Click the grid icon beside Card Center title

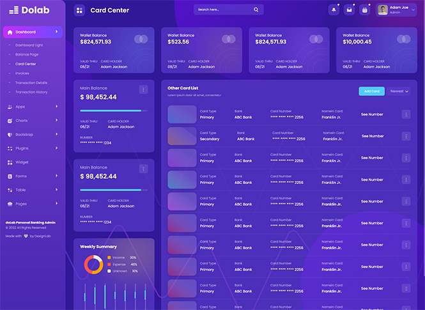(x=79, y=10)
